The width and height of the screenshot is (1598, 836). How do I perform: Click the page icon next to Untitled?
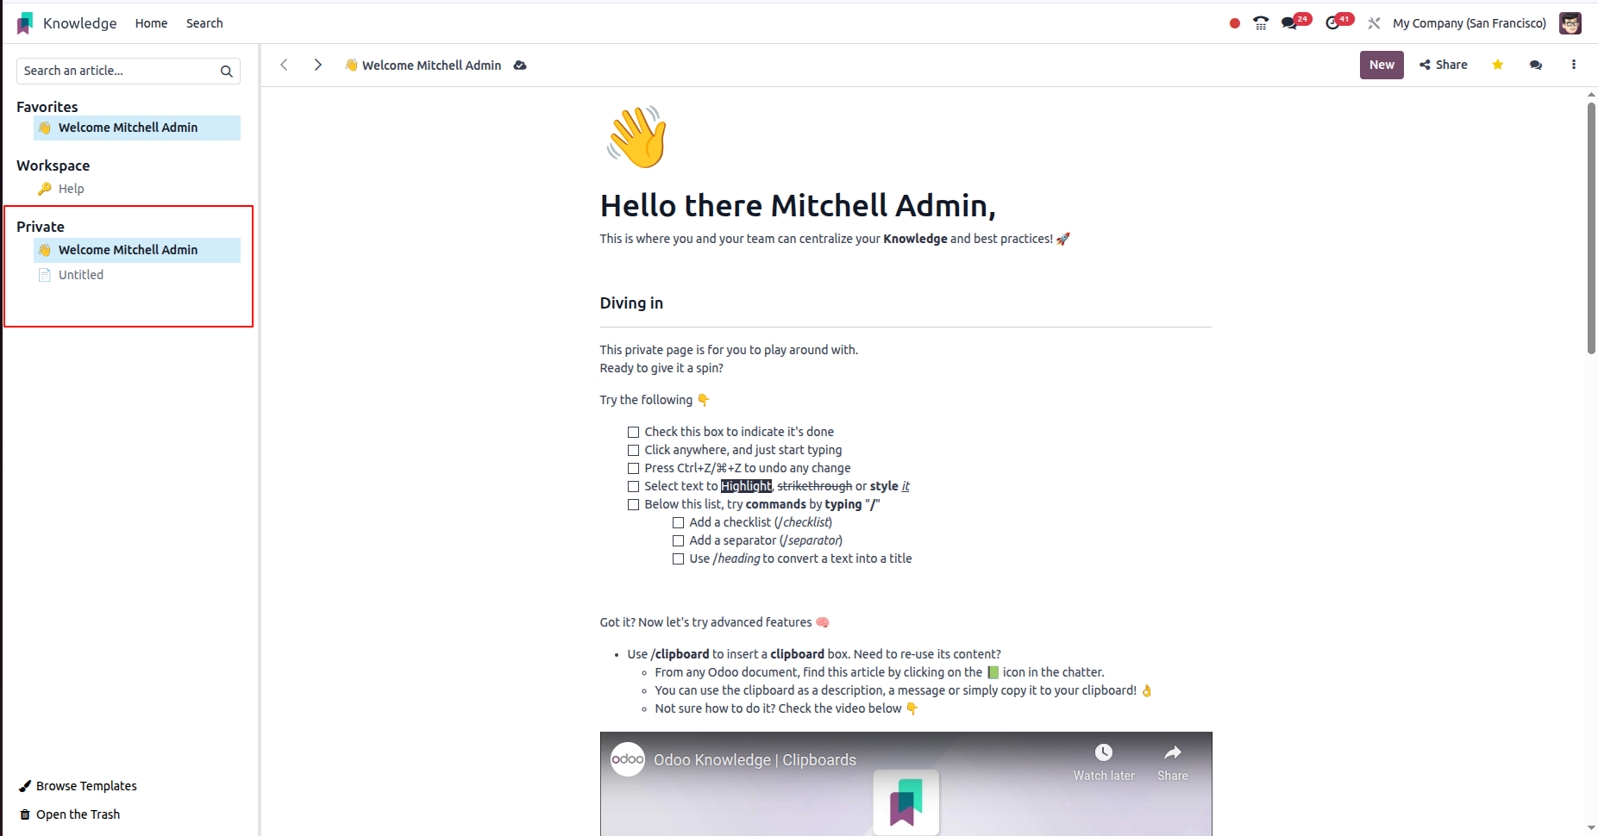[45, 275]
